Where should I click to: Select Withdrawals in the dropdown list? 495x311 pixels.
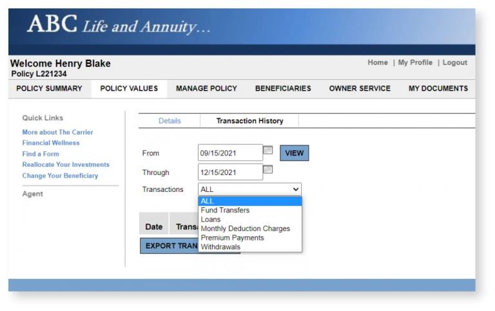249,247
